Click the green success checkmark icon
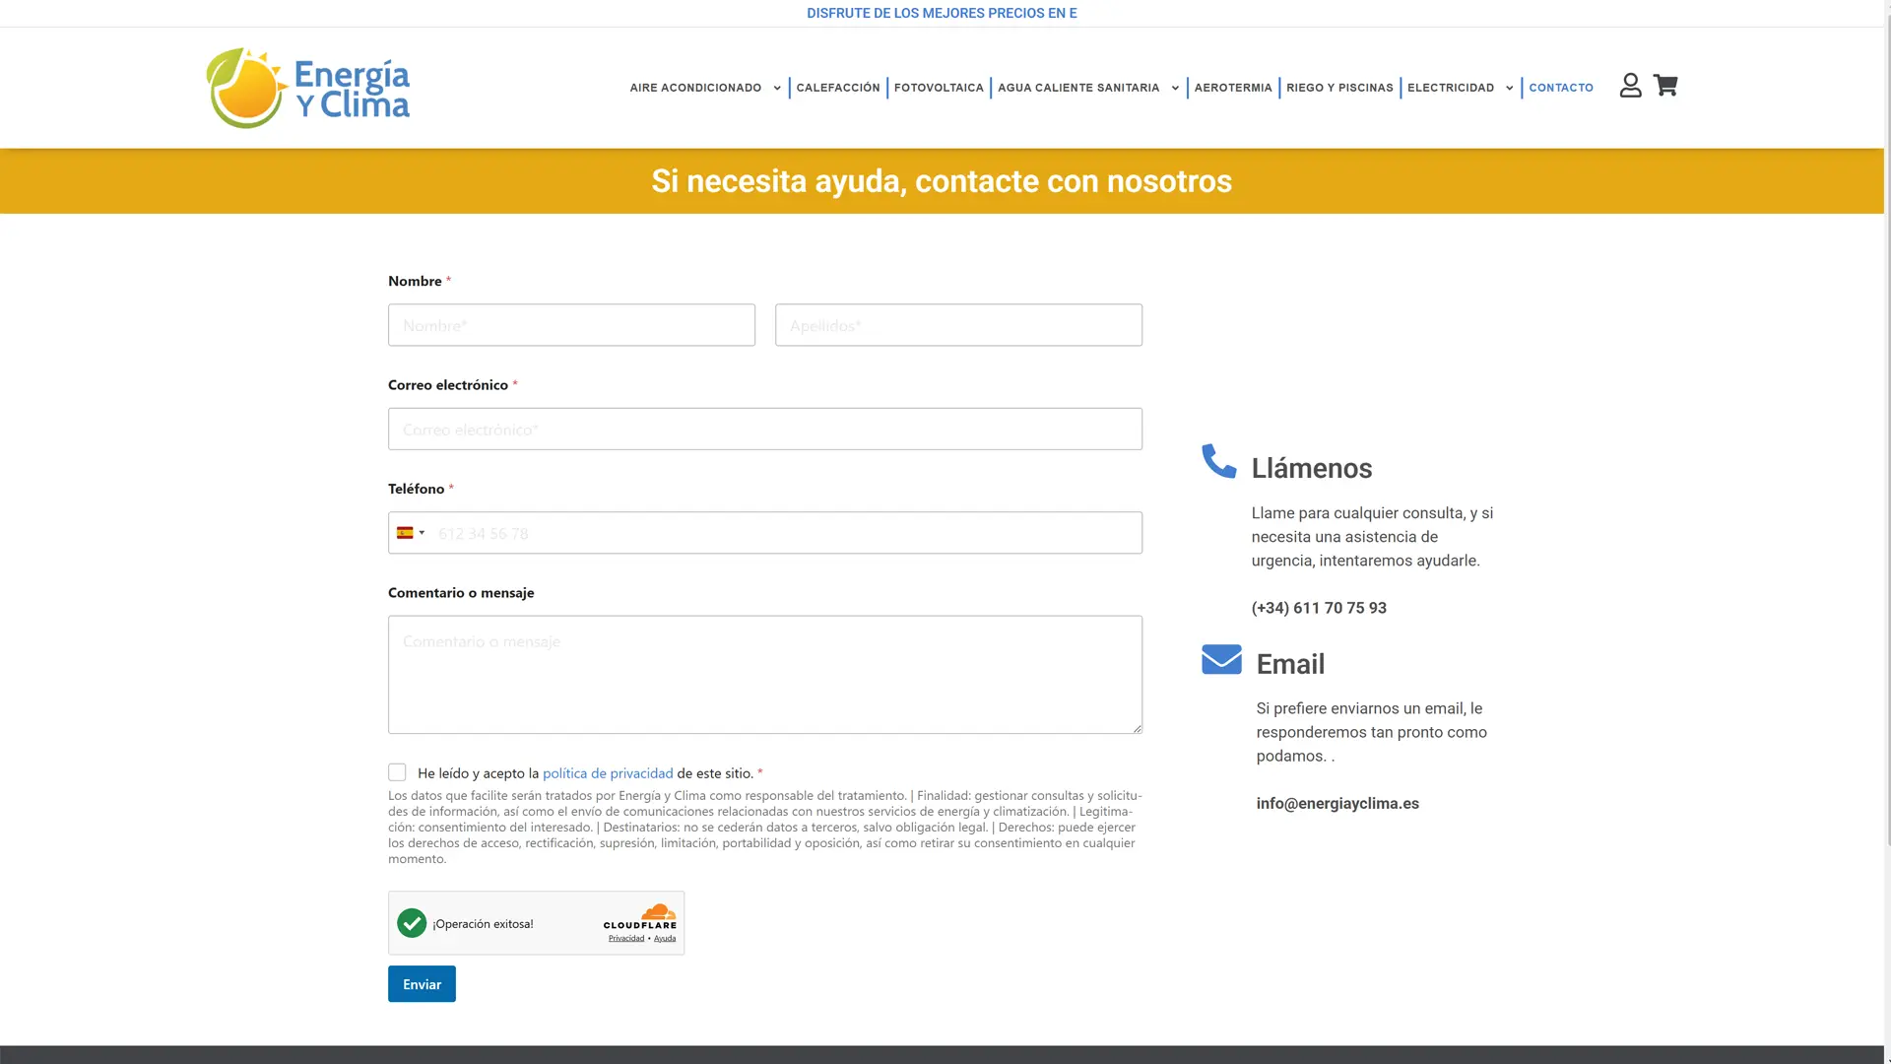1891x1064 pixels. tap(412, 923)
